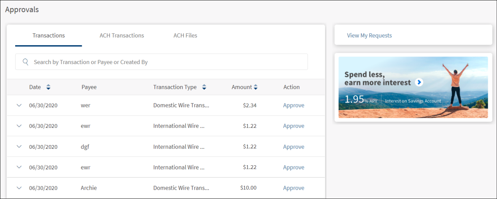Sort the table by Date column
The height and width of the screenshot is (199, 497).
(48, 87)
